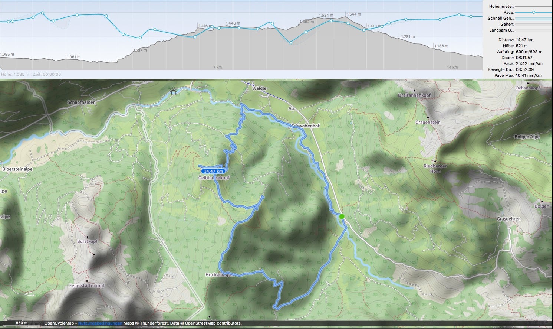This screenshot has width=553, height=329.
Task: Click the OpenCycleMap attribution text
Action: click(59, 323)
